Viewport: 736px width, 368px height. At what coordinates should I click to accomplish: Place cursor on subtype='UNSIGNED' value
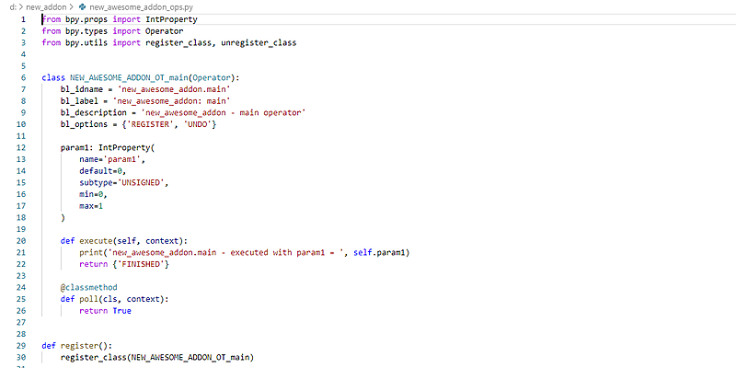click(144, 182)
